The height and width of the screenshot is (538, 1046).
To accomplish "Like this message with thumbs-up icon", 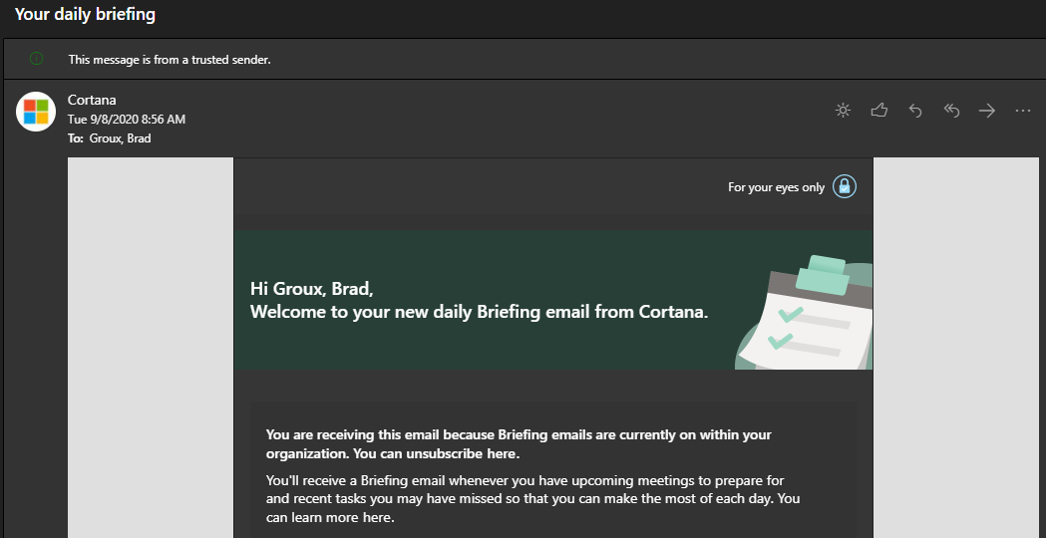I will [879, 111].
